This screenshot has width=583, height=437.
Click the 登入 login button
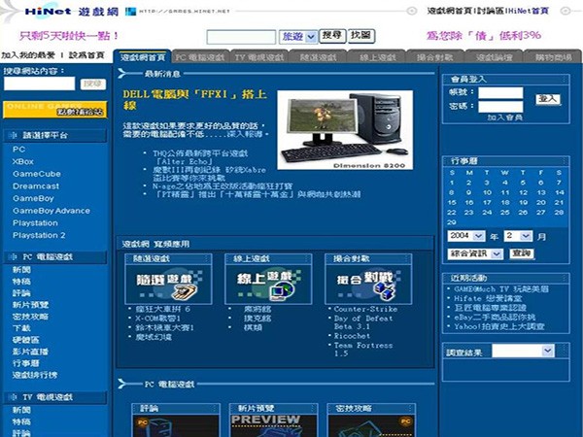click(548, 99)
